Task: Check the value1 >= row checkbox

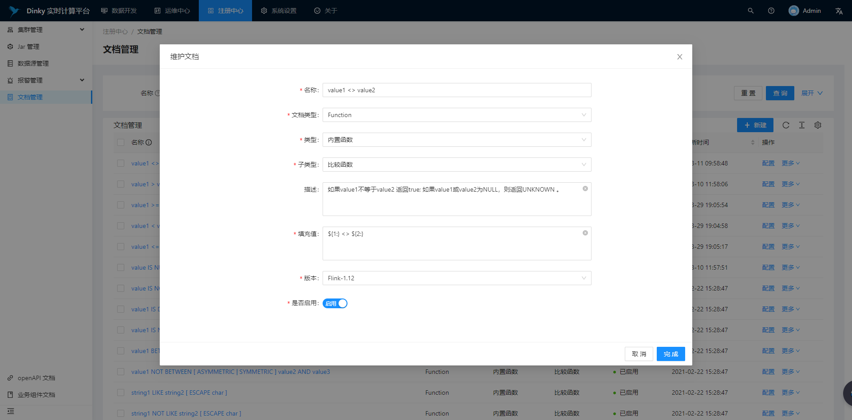Action: 121,205
